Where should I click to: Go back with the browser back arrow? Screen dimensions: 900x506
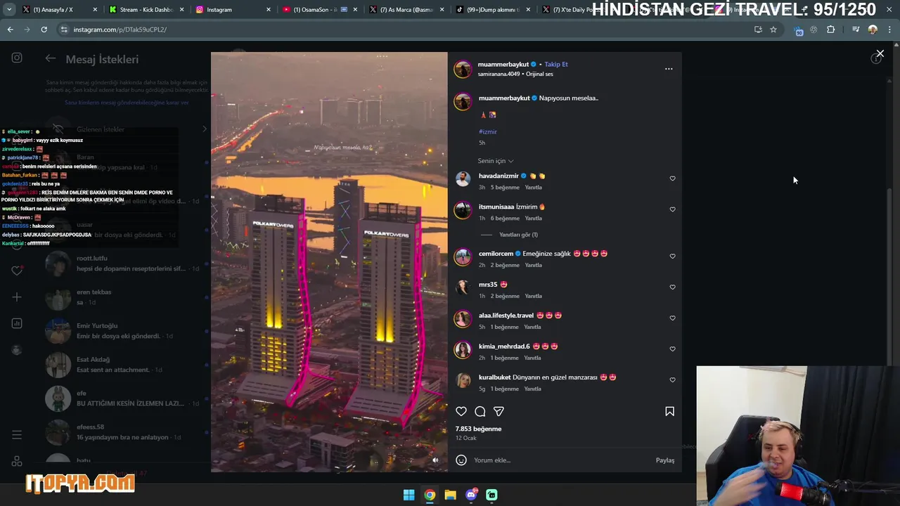tap(10, 30)
